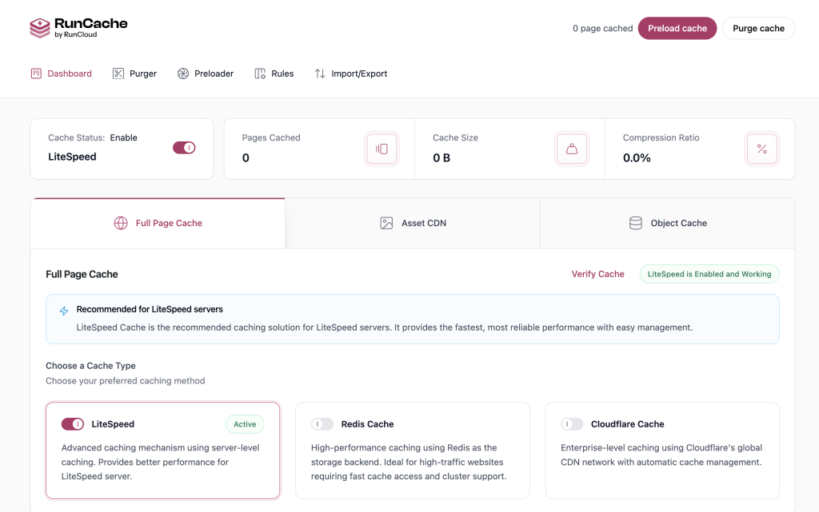Click the Active badge on LiteSpeed card

pos(245,424)
